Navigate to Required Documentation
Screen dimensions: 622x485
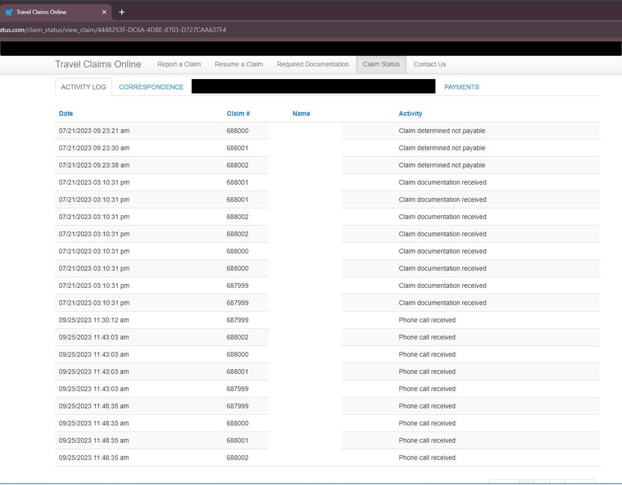pos(312,64)
